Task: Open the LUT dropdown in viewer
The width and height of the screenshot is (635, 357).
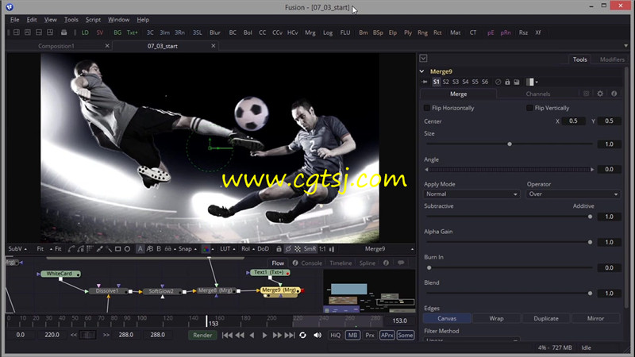Action: point(228,249)
